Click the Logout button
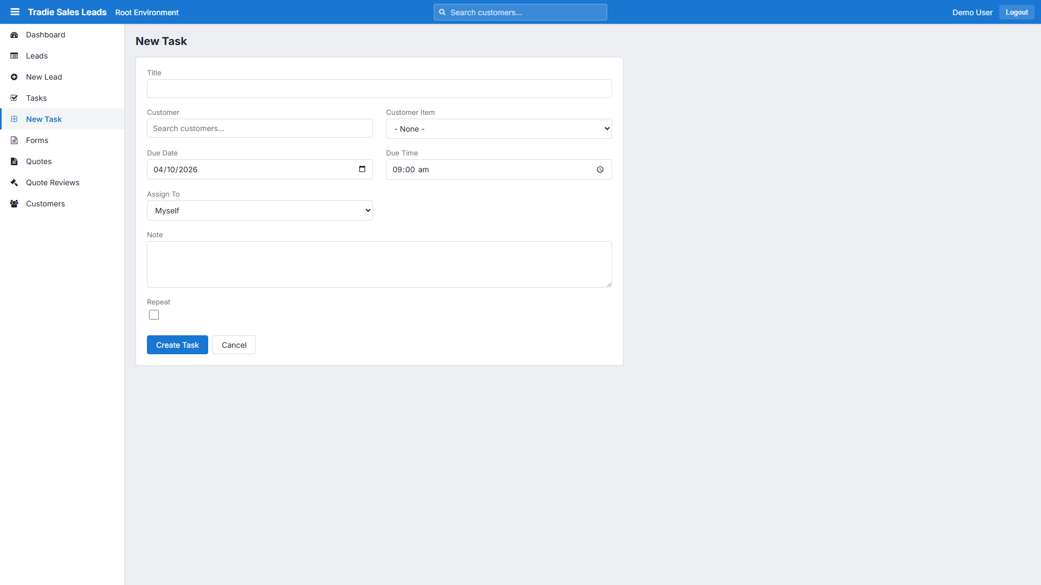Viewport: 1041px width, 585px height. point(1017,12)
